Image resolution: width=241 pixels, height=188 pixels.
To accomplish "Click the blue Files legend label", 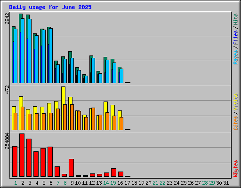I will tap(236, 37).
